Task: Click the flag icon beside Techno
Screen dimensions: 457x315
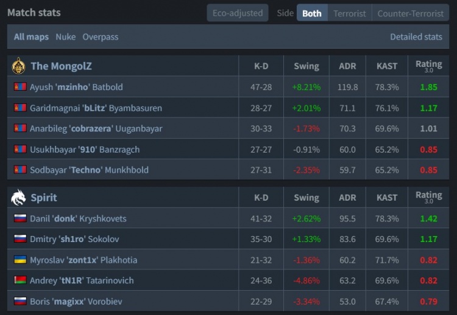Action: (19, 170)
